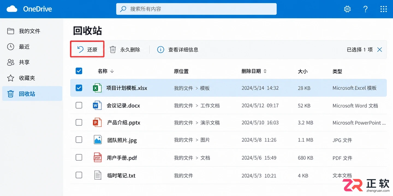Viewport: 393px width, 196px height.
Task: Open the help question mark icon
Action: coord(365,9)
